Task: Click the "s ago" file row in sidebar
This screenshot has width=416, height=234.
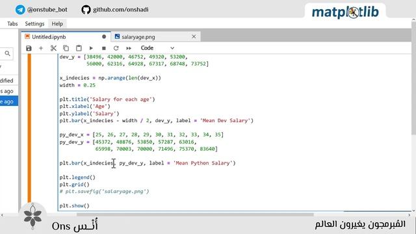Action: click(x=9, y=91)
